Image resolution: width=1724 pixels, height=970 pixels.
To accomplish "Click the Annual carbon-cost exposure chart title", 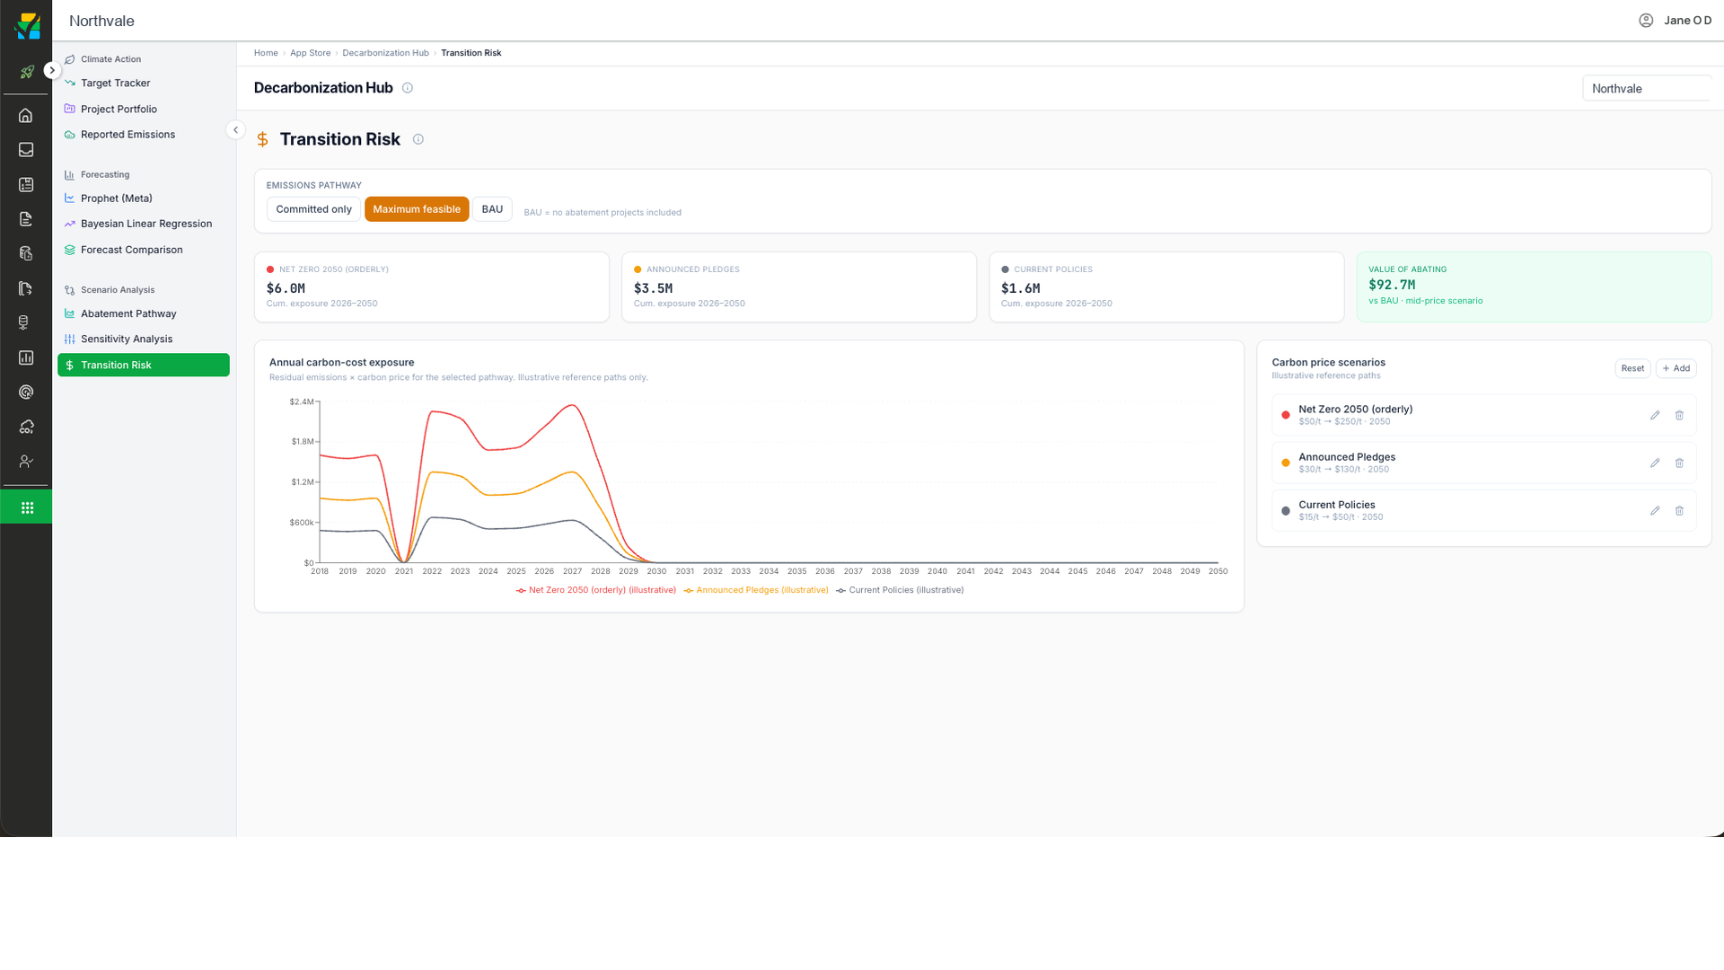I will click(341, 363).
